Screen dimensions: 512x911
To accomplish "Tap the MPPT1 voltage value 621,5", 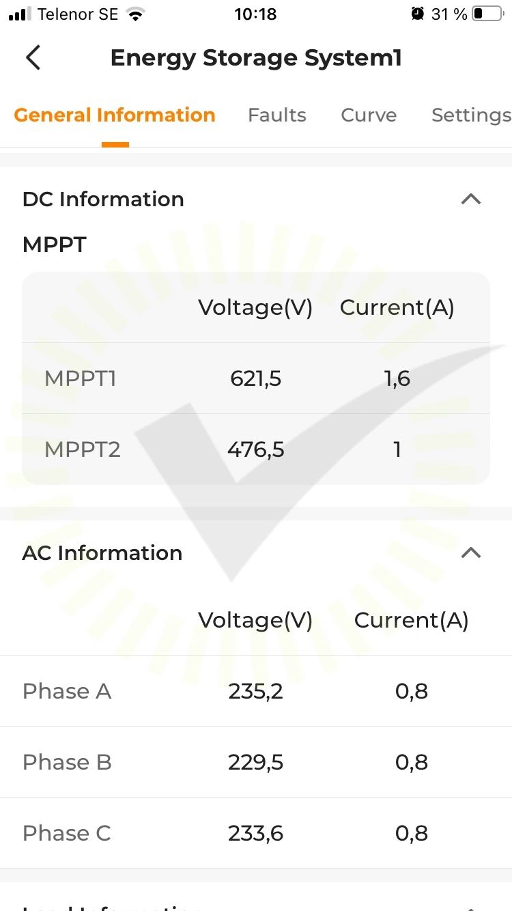I will [256, 378].
